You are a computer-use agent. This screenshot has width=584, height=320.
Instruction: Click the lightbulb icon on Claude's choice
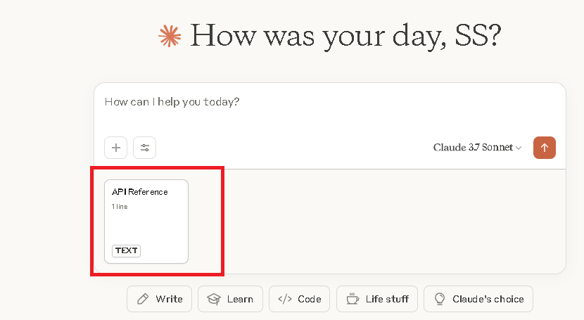pos(440,299)
